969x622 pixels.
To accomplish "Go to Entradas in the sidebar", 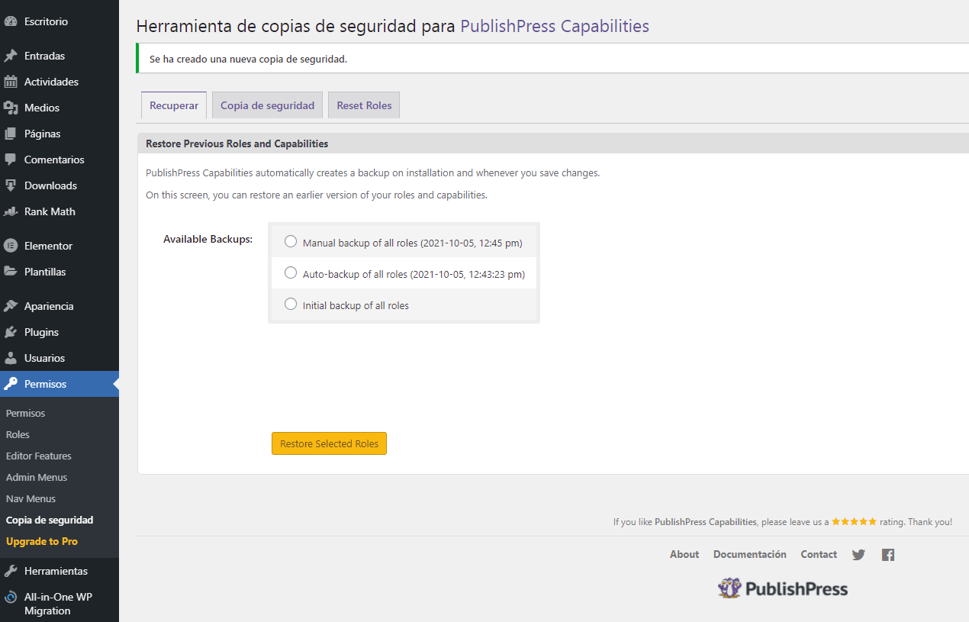I will (x=44, y=56).
